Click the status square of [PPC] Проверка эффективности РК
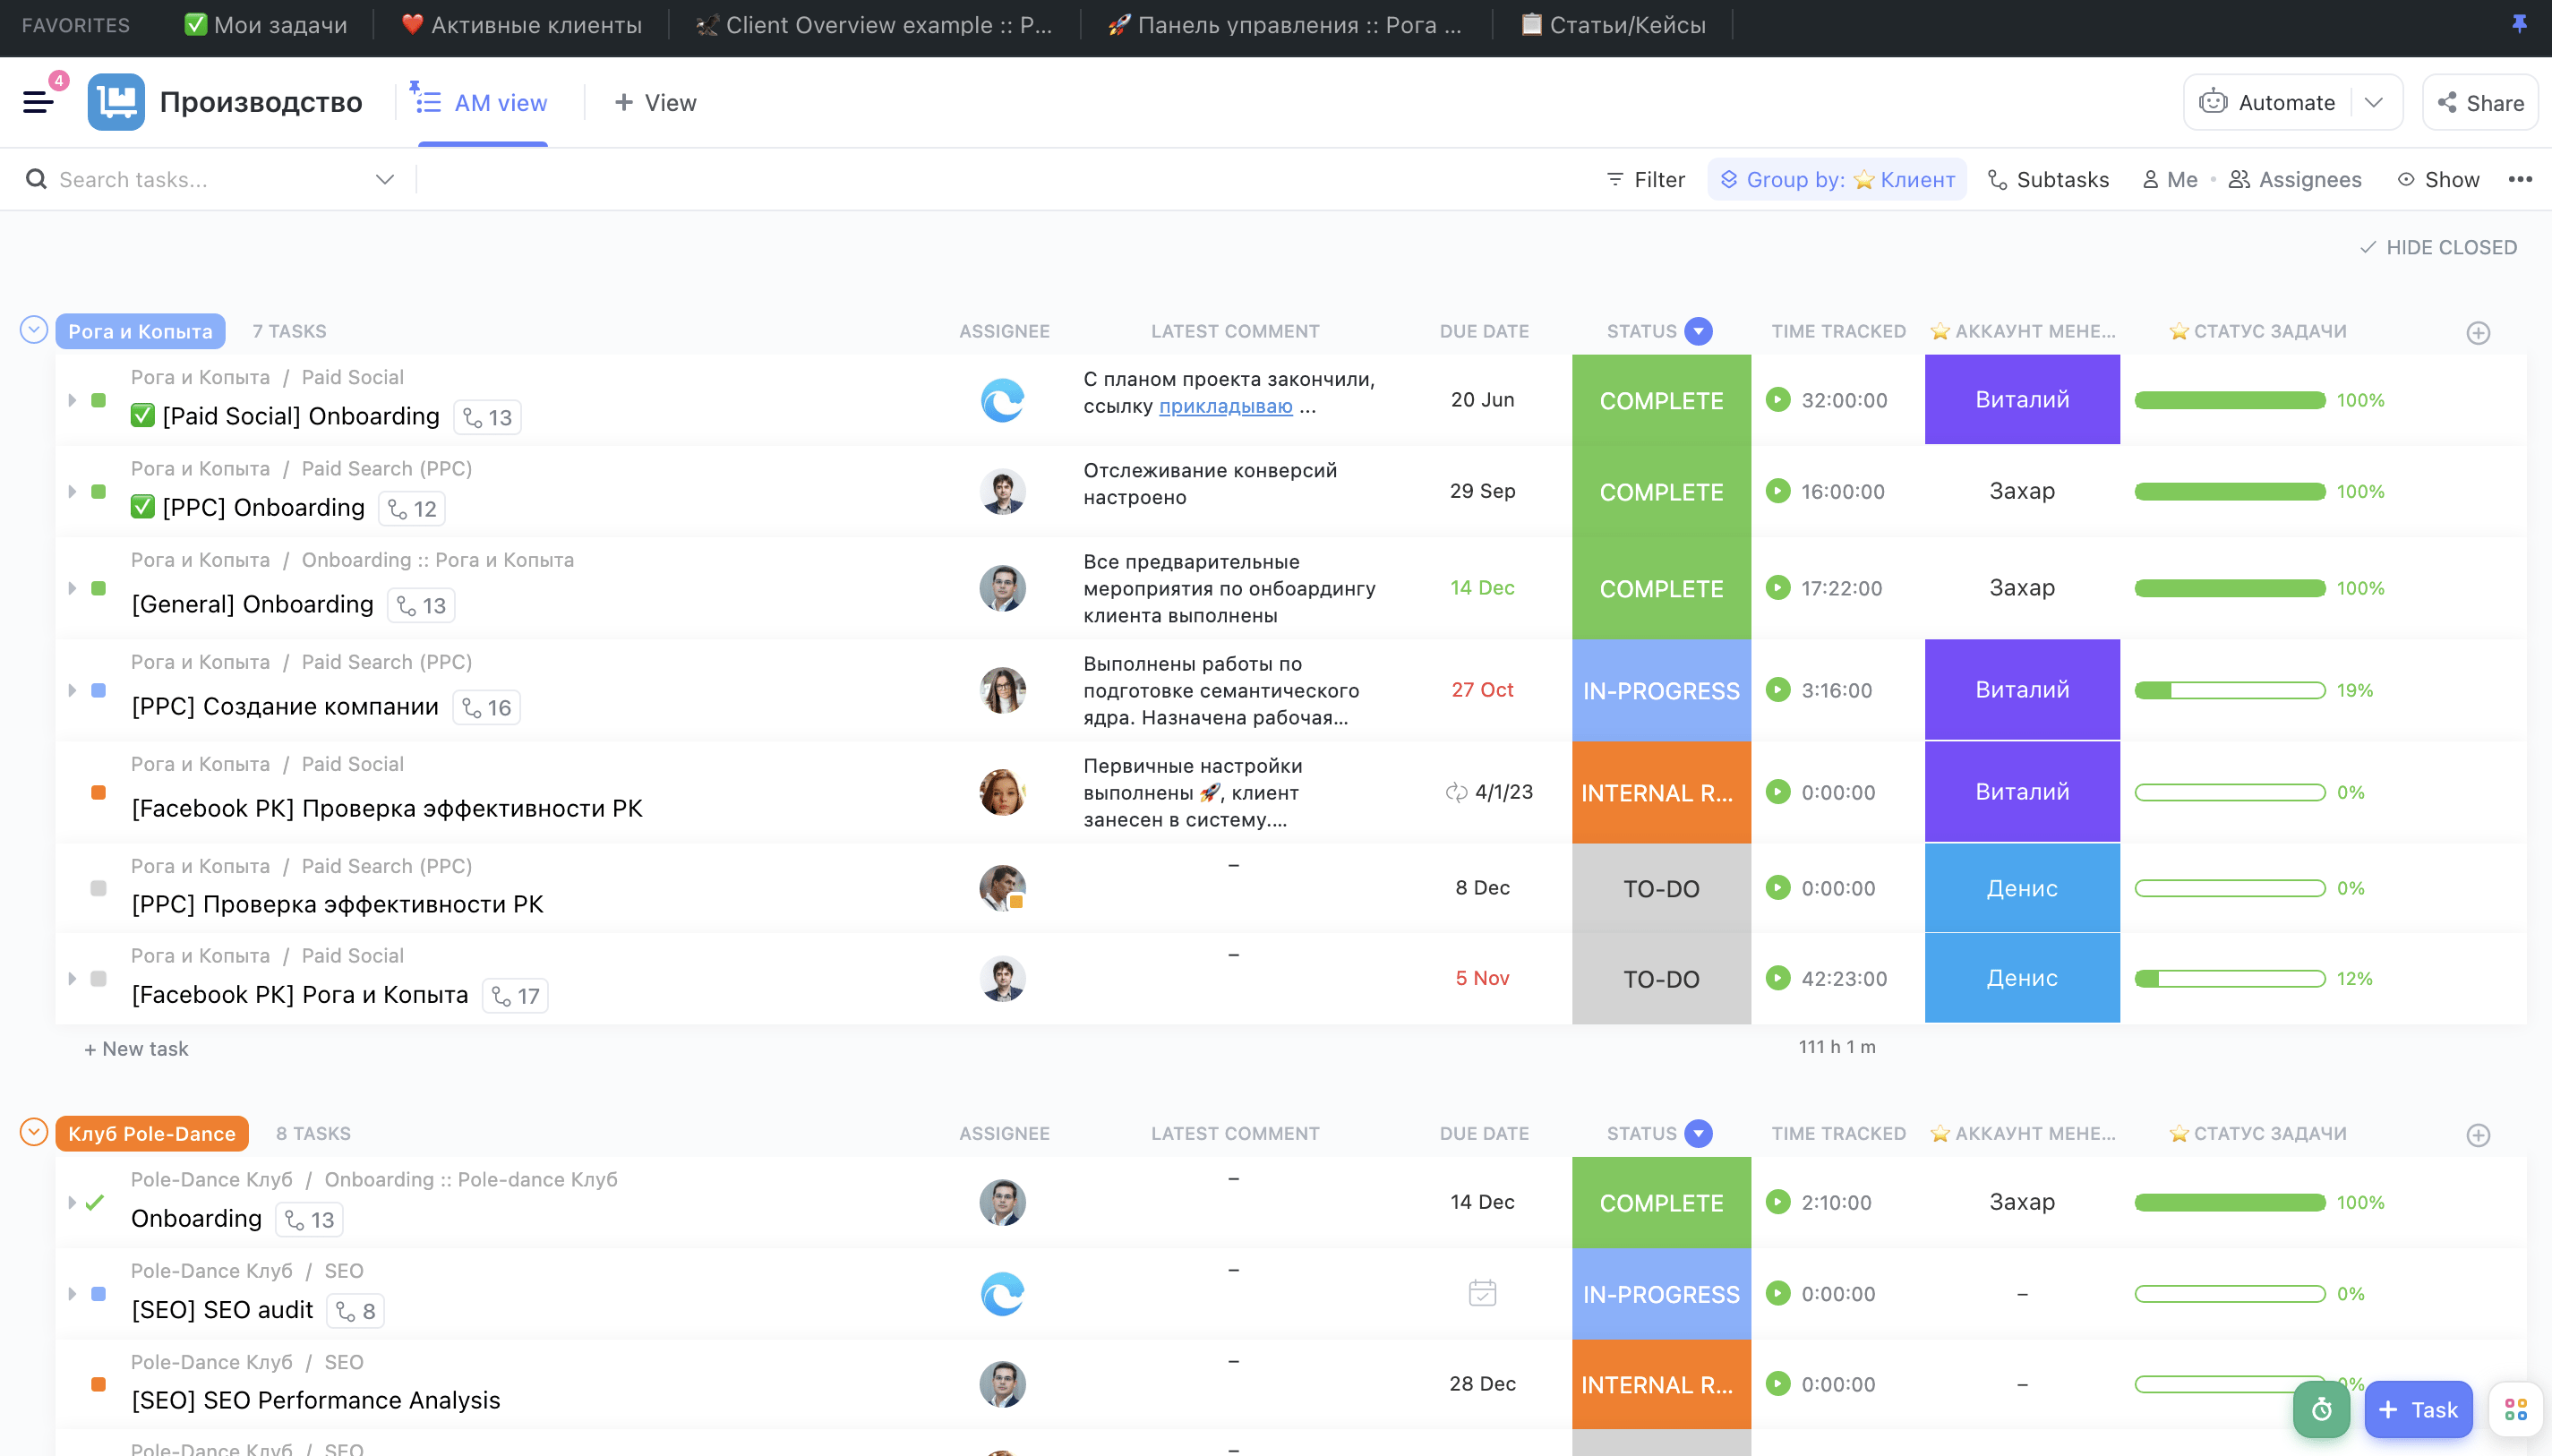2552x1456 pixels. coord(98,888)
